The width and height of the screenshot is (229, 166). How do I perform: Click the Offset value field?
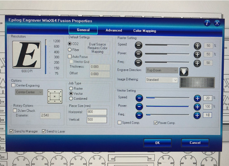100,74
